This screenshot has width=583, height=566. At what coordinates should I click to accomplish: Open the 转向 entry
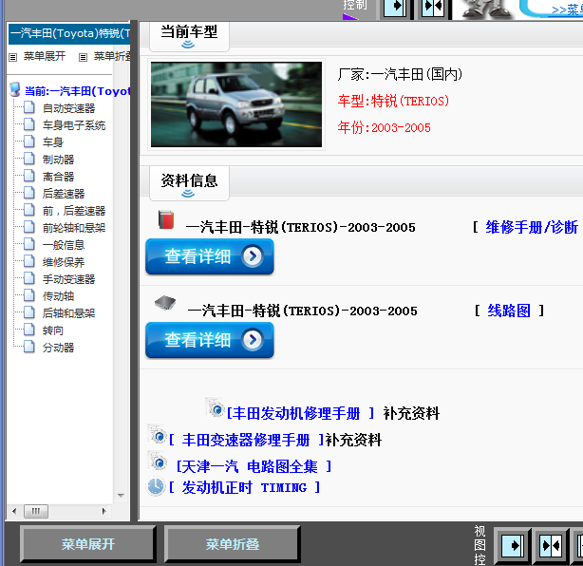coord(53,330)
